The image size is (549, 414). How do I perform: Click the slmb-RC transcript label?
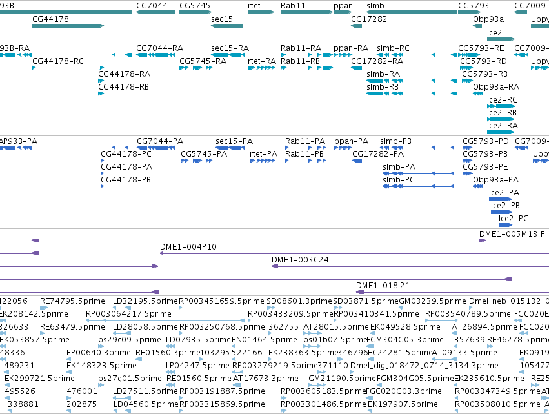point(393,48)
